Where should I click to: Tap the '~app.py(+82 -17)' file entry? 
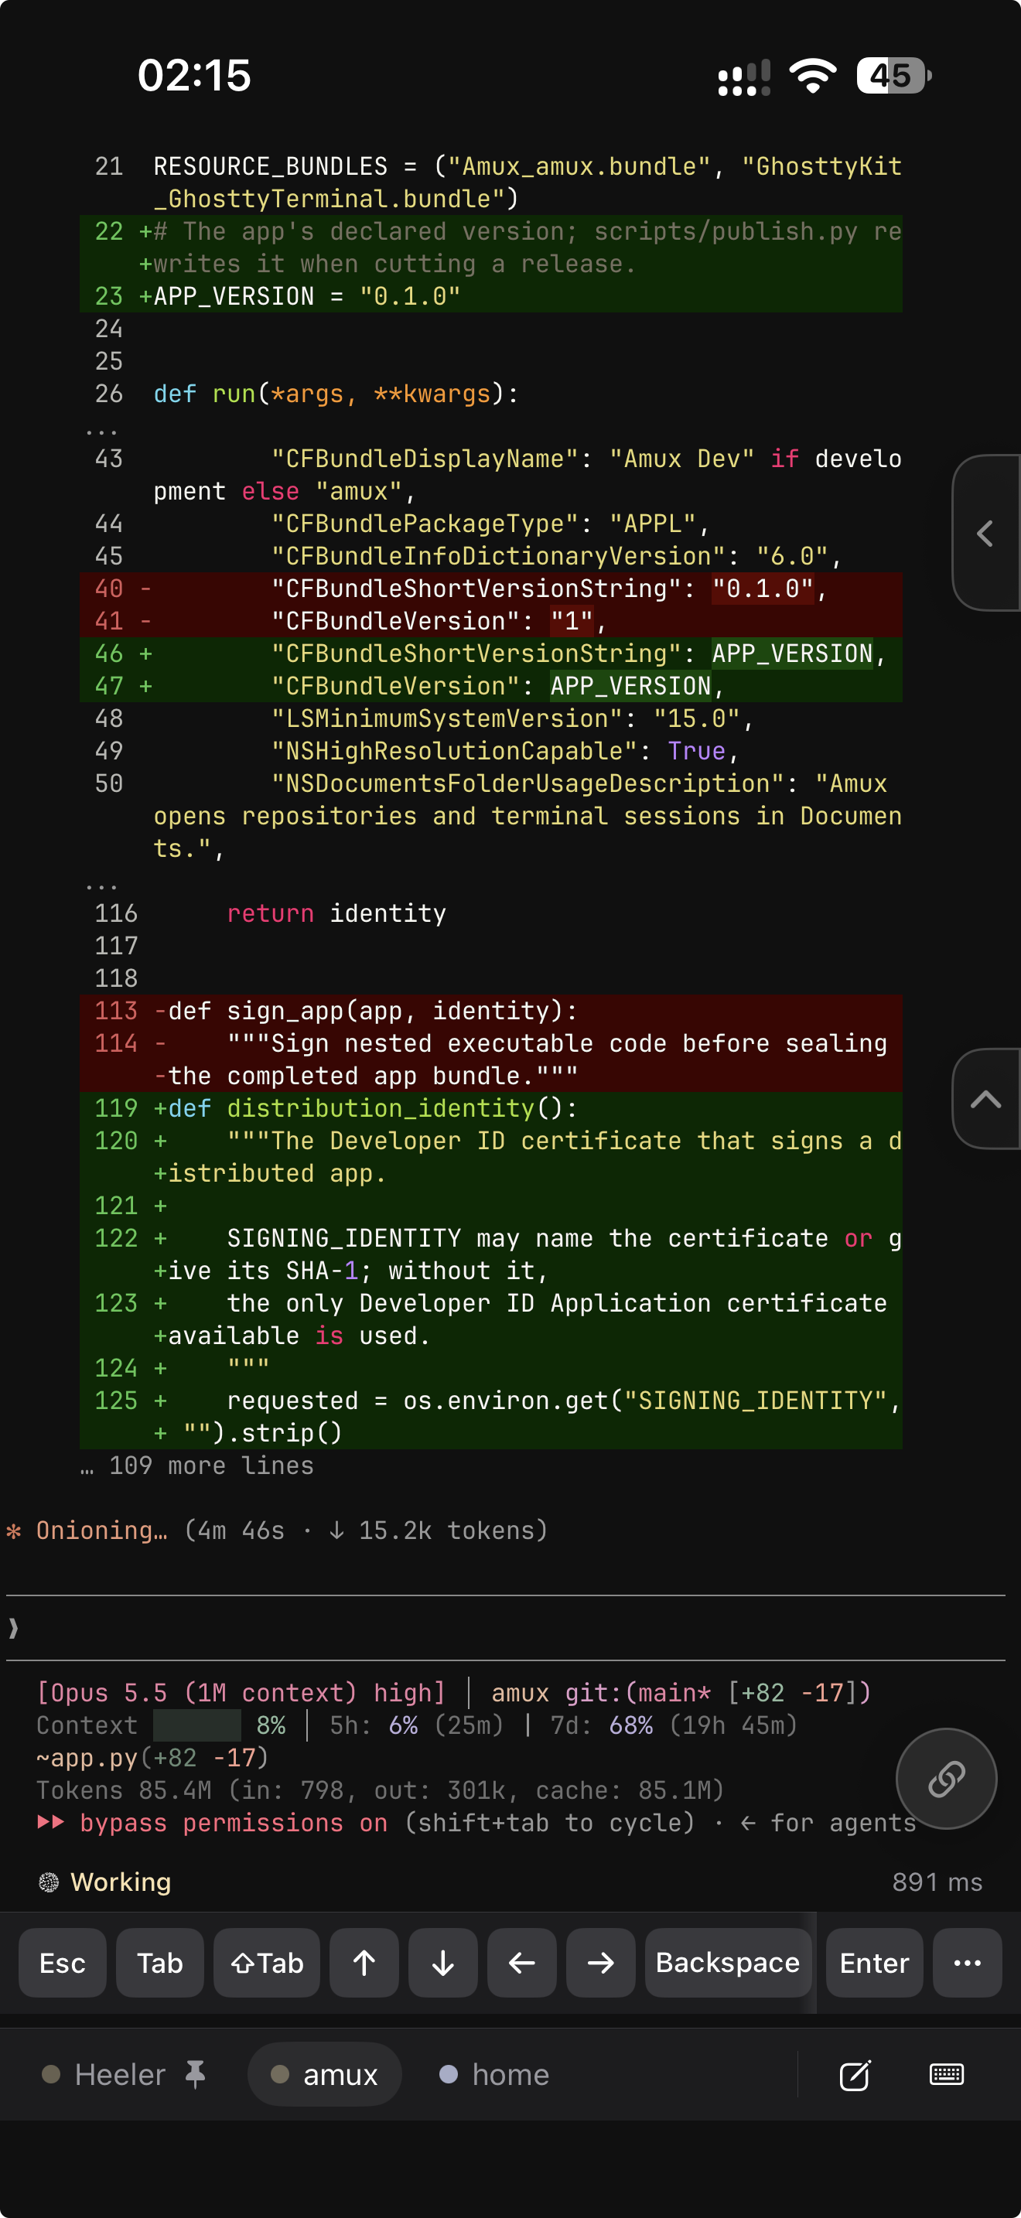152,1757
